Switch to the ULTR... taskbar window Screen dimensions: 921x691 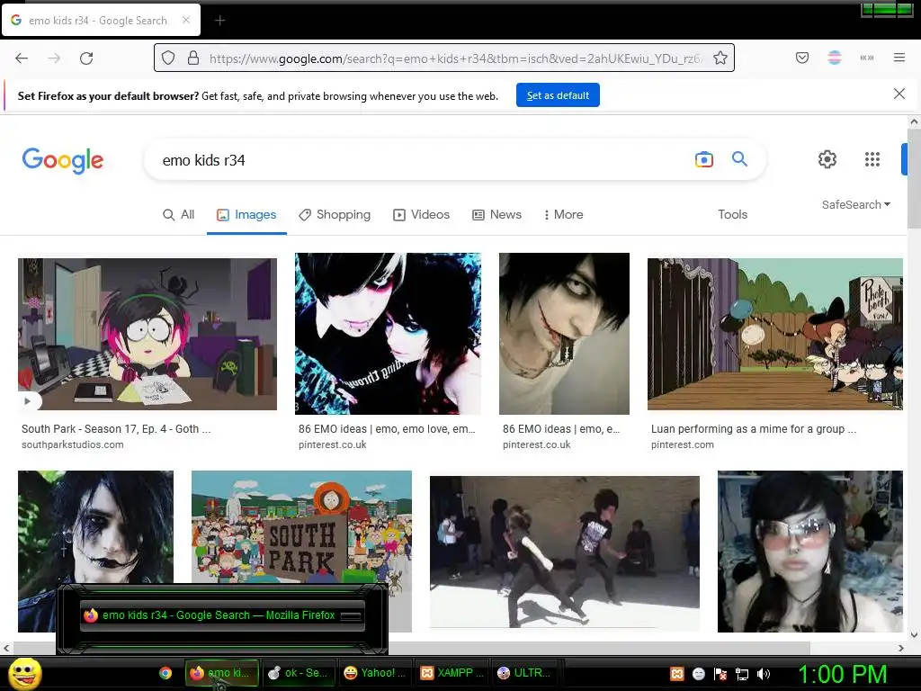pos(527,673)
